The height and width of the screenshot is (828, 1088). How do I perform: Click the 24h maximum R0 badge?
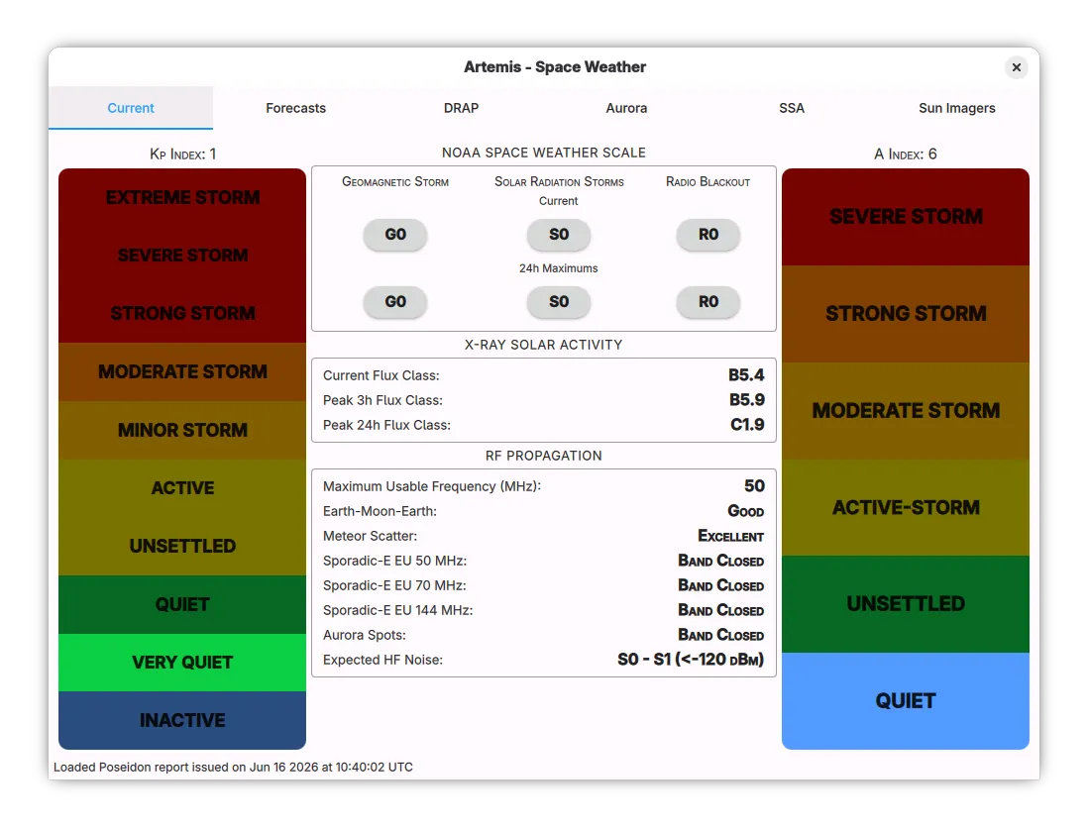point(707,302)
